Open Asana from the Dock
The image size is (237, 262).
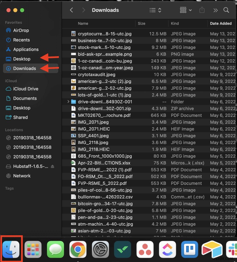coord(145,249)
